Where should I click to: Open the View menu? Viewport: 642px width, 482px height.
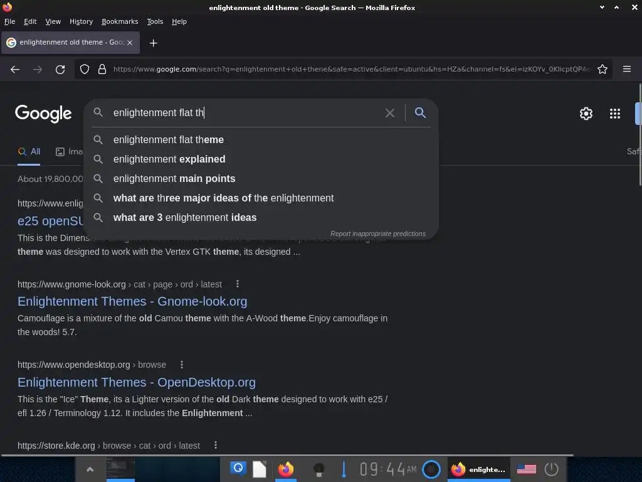[53, 22]
